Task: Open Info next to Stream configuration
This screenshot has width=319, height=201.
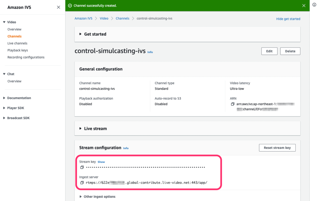Action: click(x=126, y=148)
